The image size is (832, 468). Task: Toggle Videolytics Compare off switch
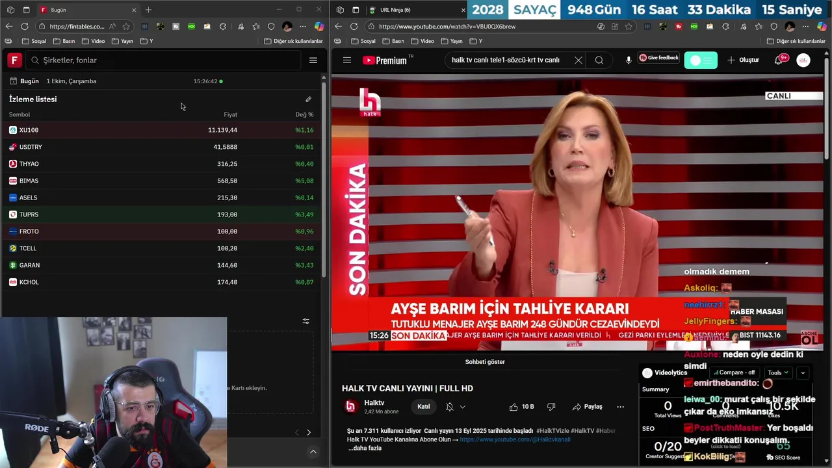[x=733, y=373]
